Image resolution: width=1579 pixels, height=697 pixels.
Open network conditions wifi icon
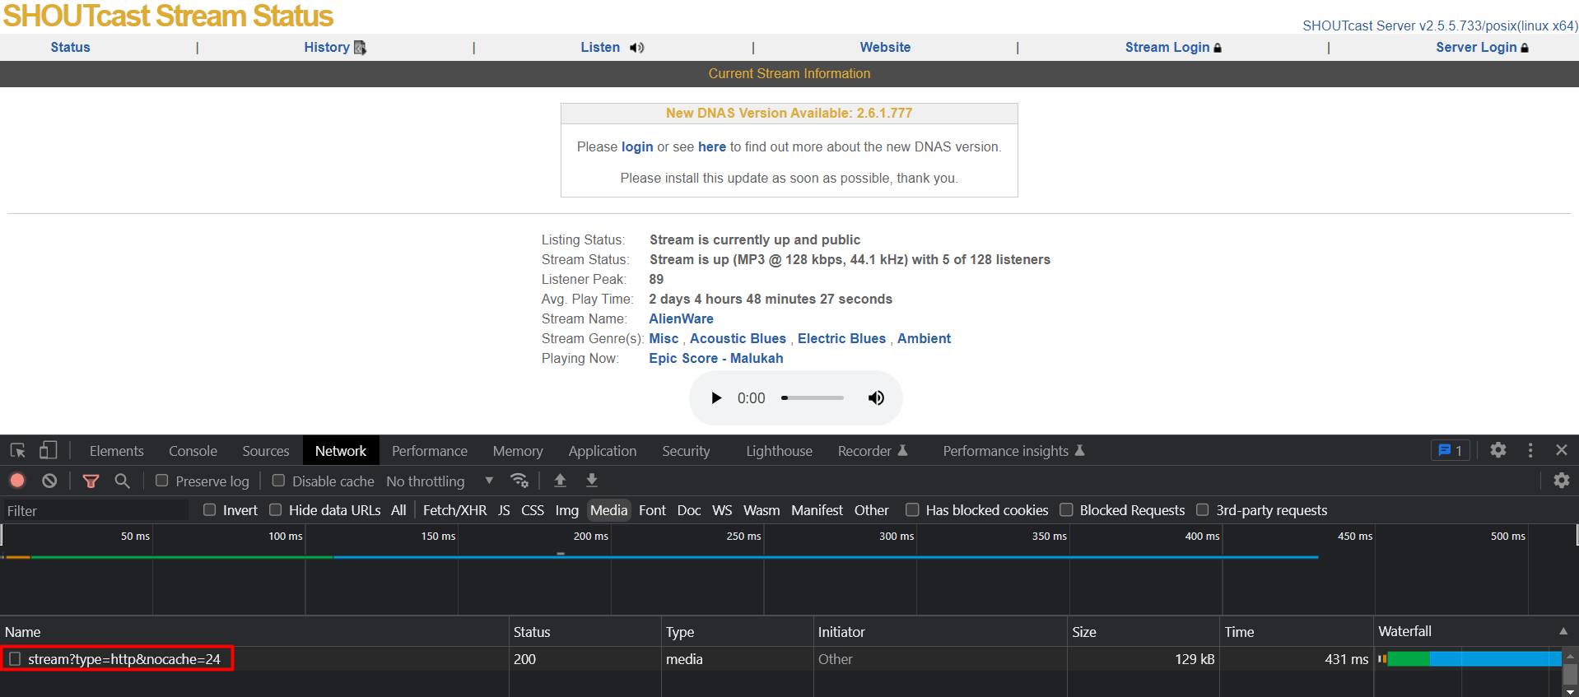coord(519,481)
